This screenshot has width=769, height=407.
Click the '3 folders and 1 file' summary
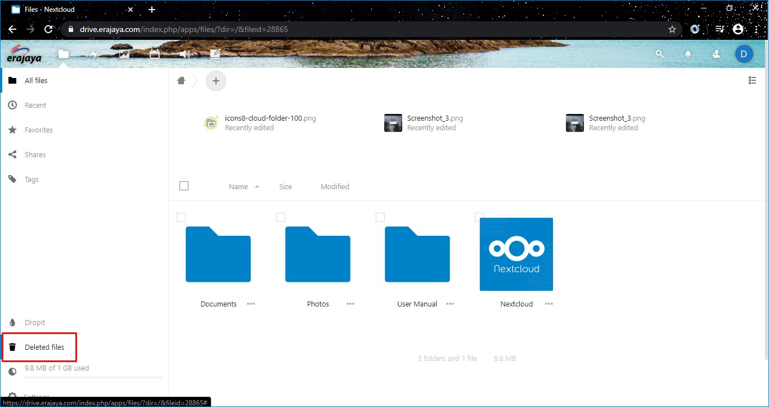click(447, 358)
